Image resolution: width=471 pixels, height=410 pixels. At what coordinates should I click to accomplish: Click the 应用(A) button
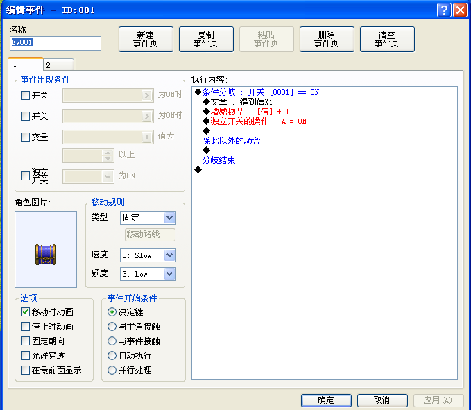point(438,400)
